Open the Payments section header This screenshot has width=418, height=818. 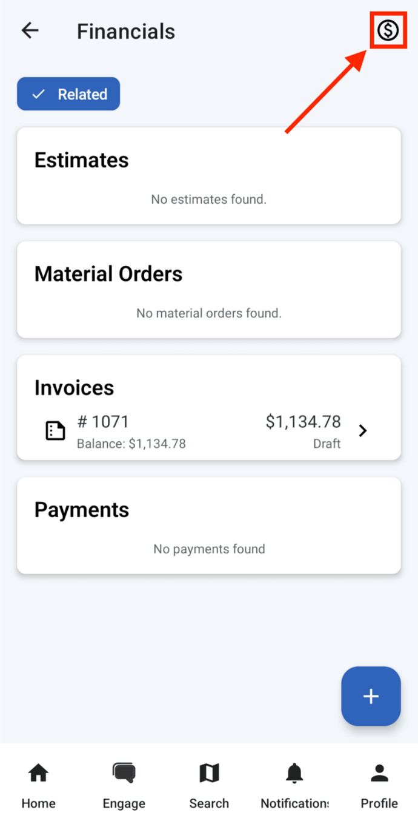pos(81,510)
